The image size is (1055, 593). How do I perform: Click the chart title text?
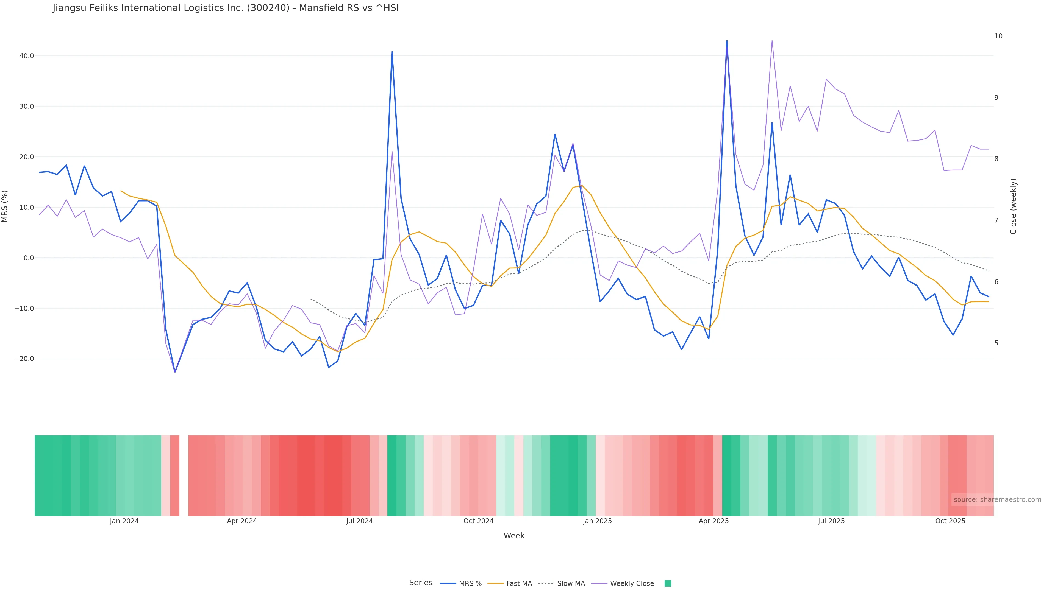226,8
